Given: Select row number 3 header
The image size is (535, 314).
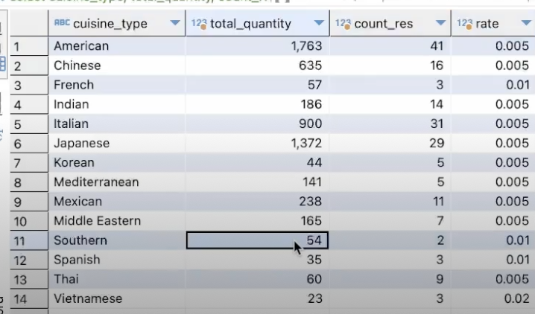Looking at the screenshot, I should click(29, 85).
